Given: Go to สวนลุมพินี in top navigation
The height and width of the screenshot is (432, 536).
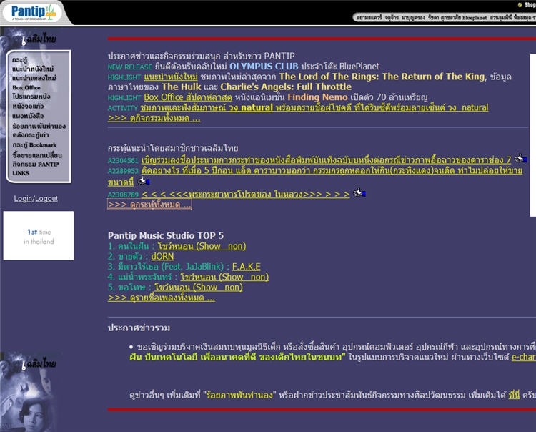Looking at the screenshot, I should pyautogui.click(x=500, y=17).
